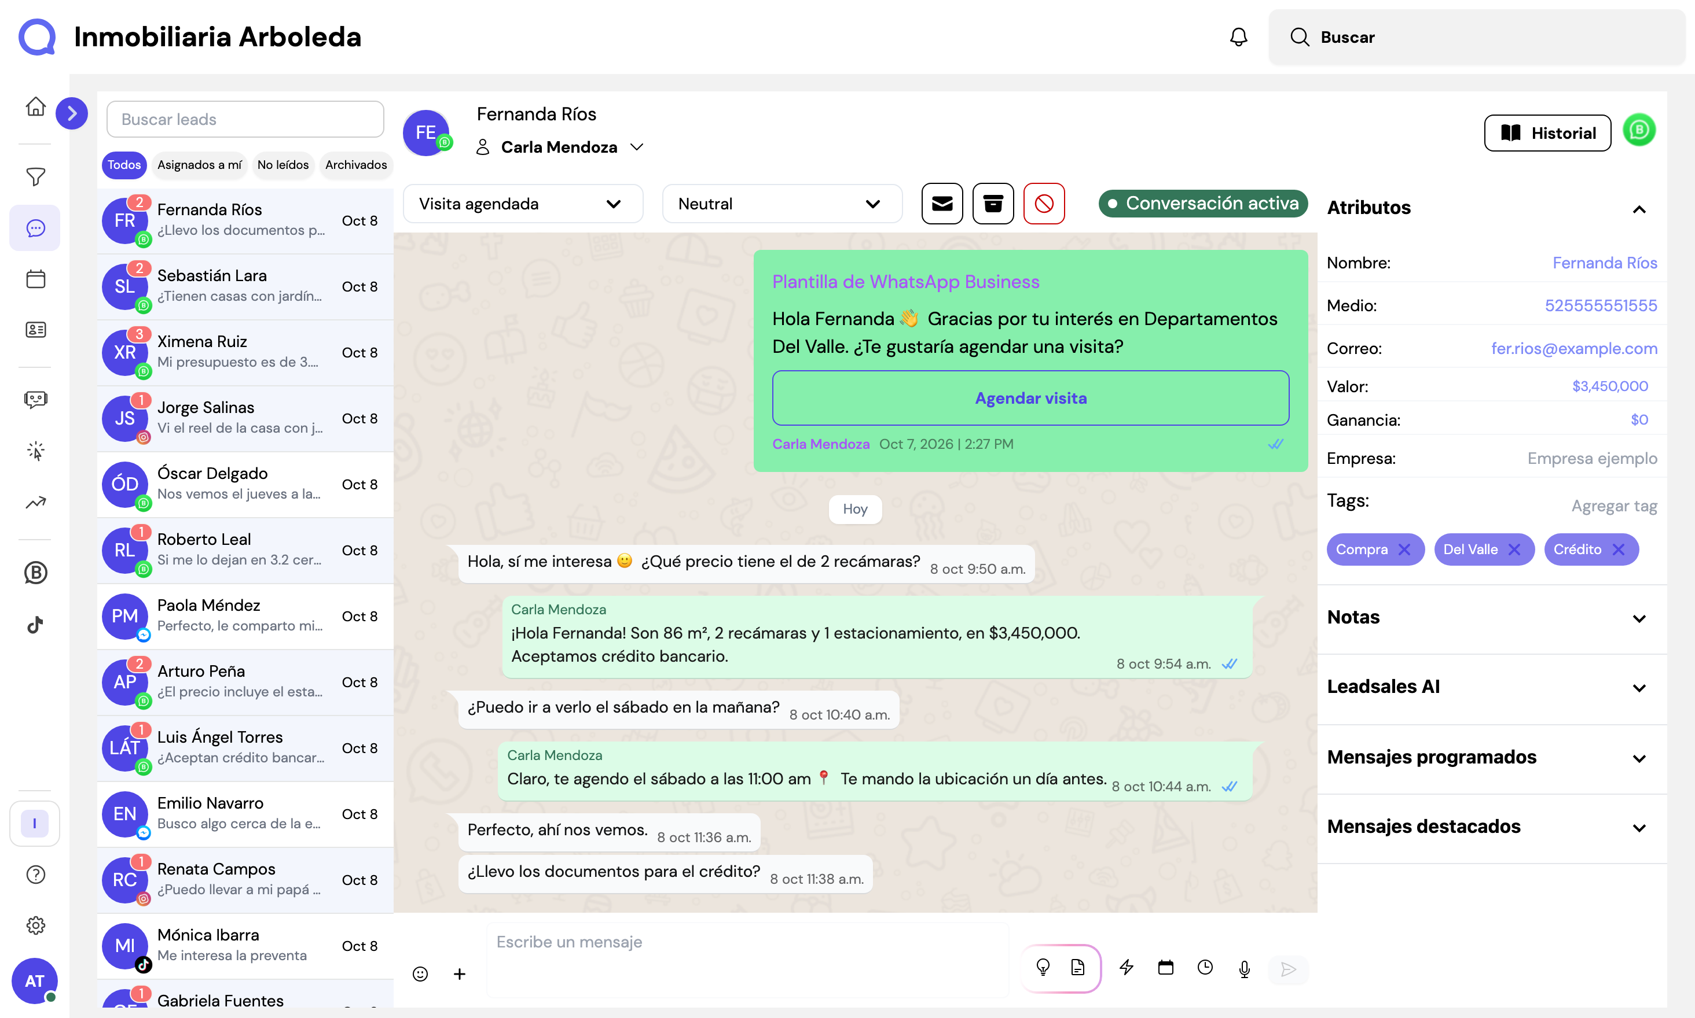Open Mónica Ibarra conversation

tap(245, 946)
